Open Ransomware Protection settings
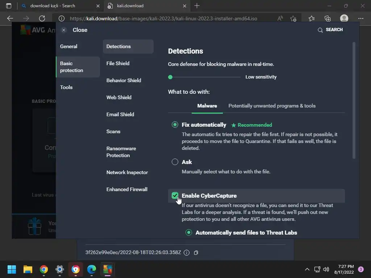371x278 pixels. coord(121,152)
